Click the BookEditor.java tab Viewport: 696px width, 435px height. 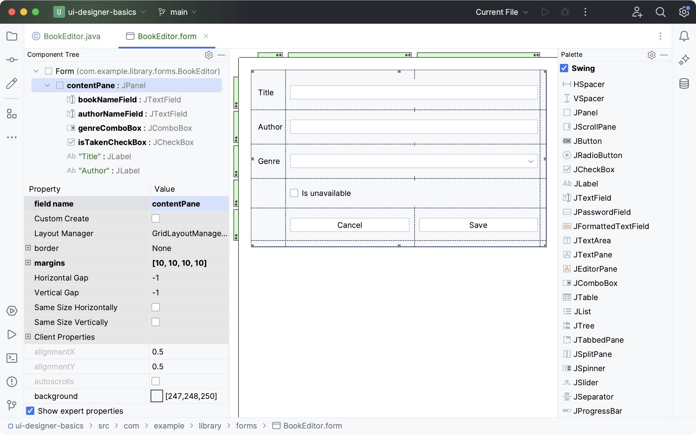(72, 36)
